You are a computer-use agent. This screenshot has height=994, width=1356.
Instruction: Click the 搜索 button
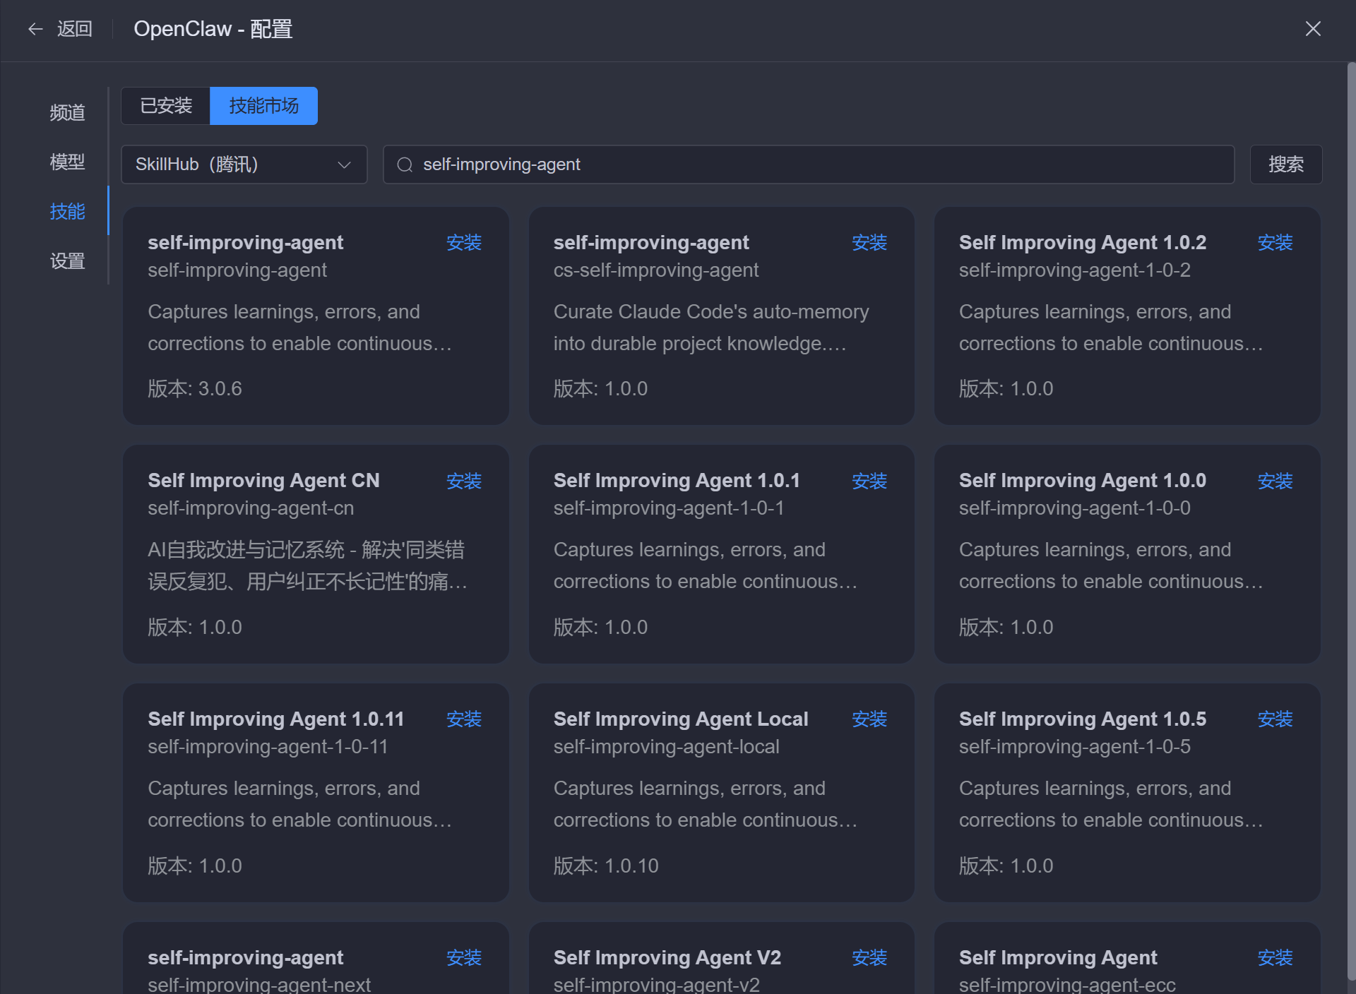tap(1285, 164)
